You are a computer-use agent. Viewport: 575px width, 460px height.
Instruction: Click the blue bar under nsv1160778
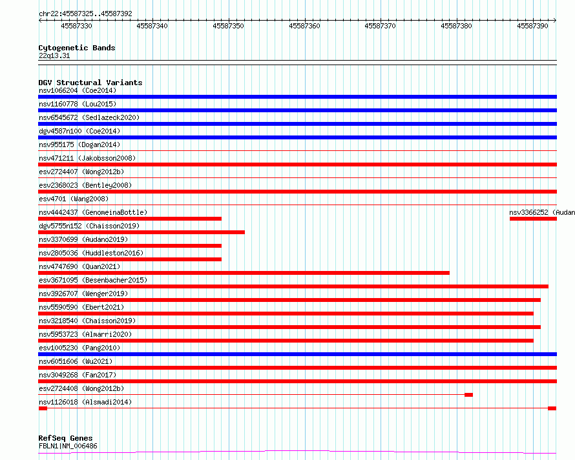coord(297,110)
